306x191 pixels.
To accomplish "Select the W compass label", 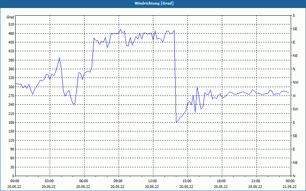I will [x=294, y=96].
